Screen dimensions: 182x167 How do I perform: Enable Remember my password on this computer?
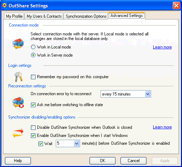pos(33,77)
